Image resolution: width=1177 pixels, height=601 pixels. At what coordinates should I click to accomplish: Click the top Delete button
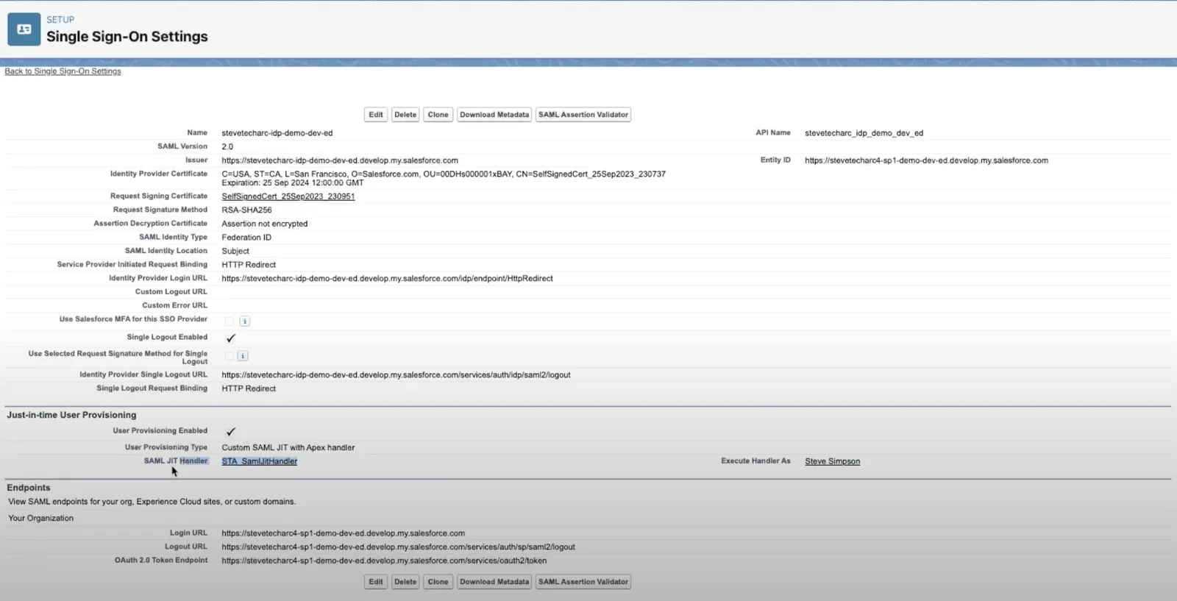click(405, 115)
